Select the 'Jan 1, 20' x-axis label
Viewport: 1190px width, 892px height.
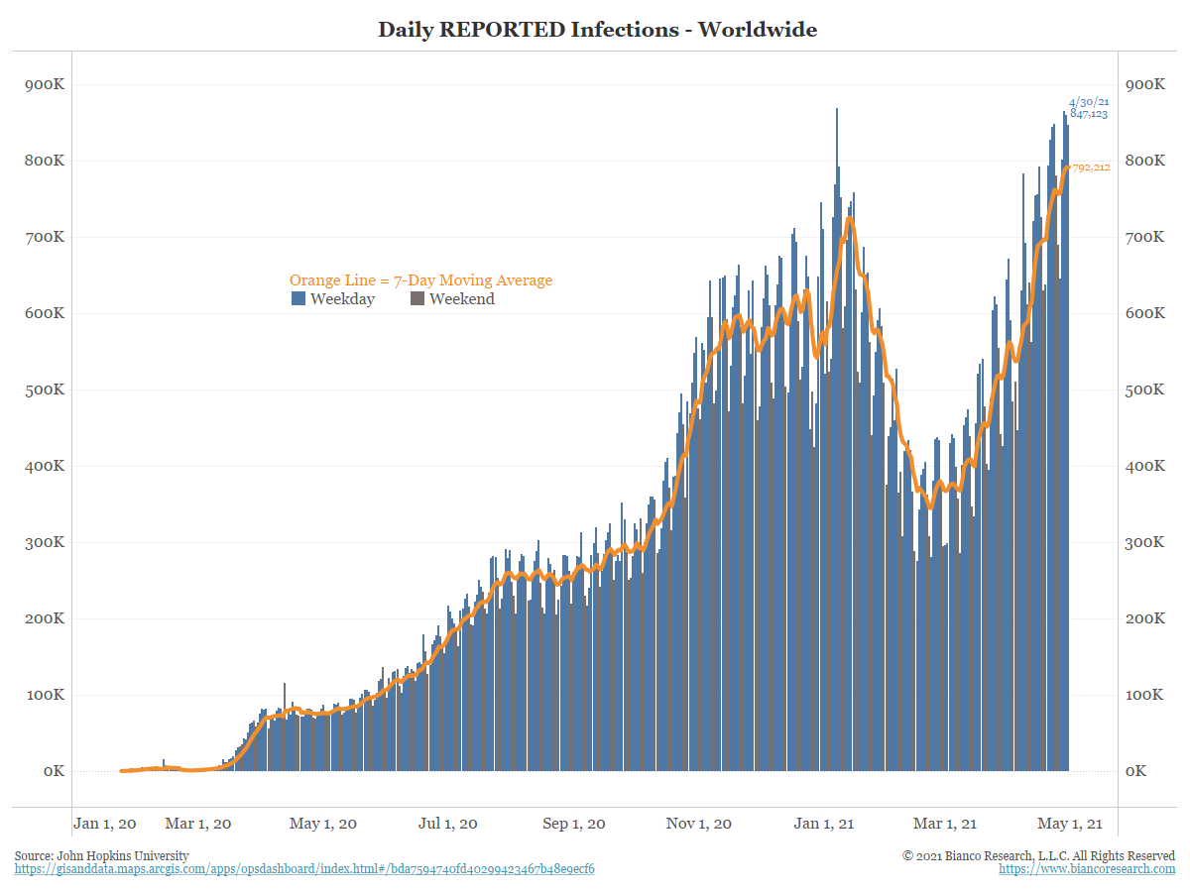pyautogui.click(x=106, y=824)
